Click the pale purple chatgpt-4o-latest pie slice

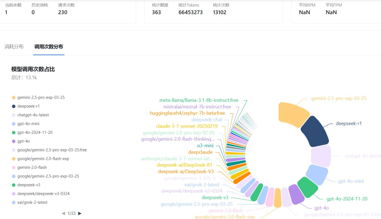(x=321, y=156)
